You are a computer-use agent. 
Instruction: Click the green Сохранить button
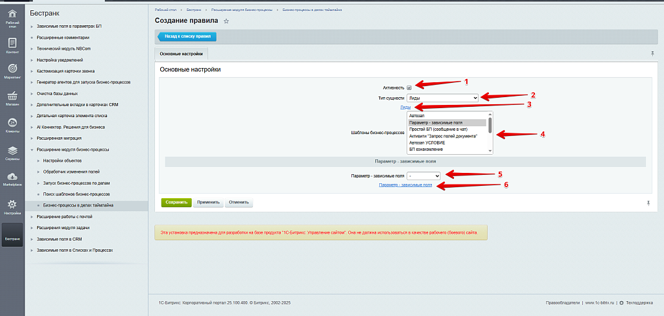[176, 202]
